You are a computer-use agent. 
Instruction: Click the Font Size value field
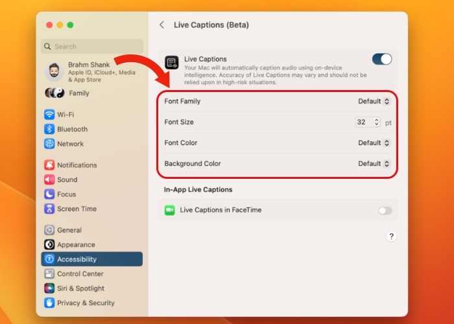click(364, 122)
